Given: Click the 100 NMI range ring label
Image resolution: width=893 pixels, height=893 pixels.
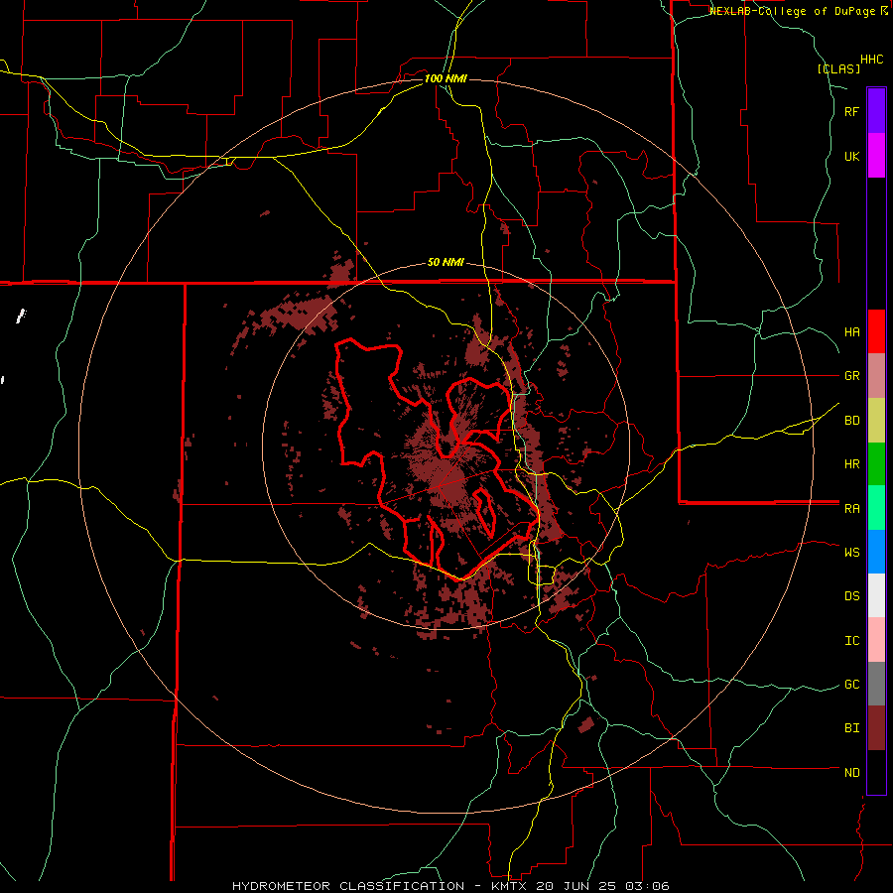Looking at the screenshot, I should [446, 78].
